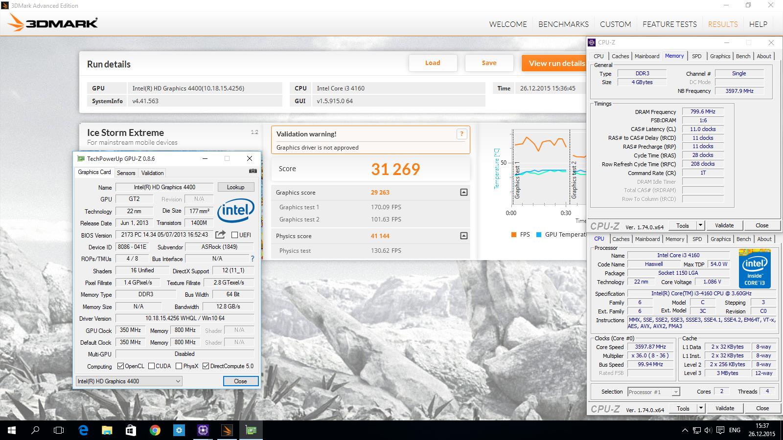
Task: Open the Processor #1 selection dropdown
Action: (654, 392)
